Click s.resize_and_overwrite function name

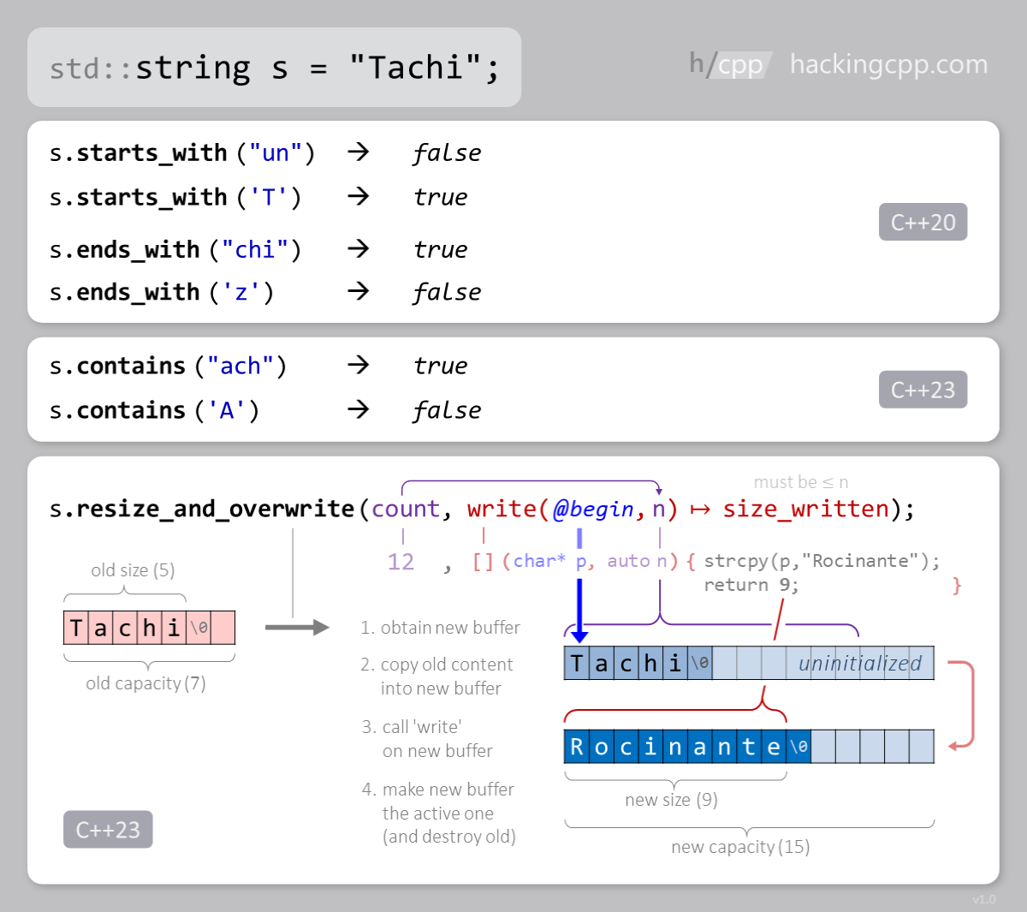pyautogui.click(x=202, y=509)
